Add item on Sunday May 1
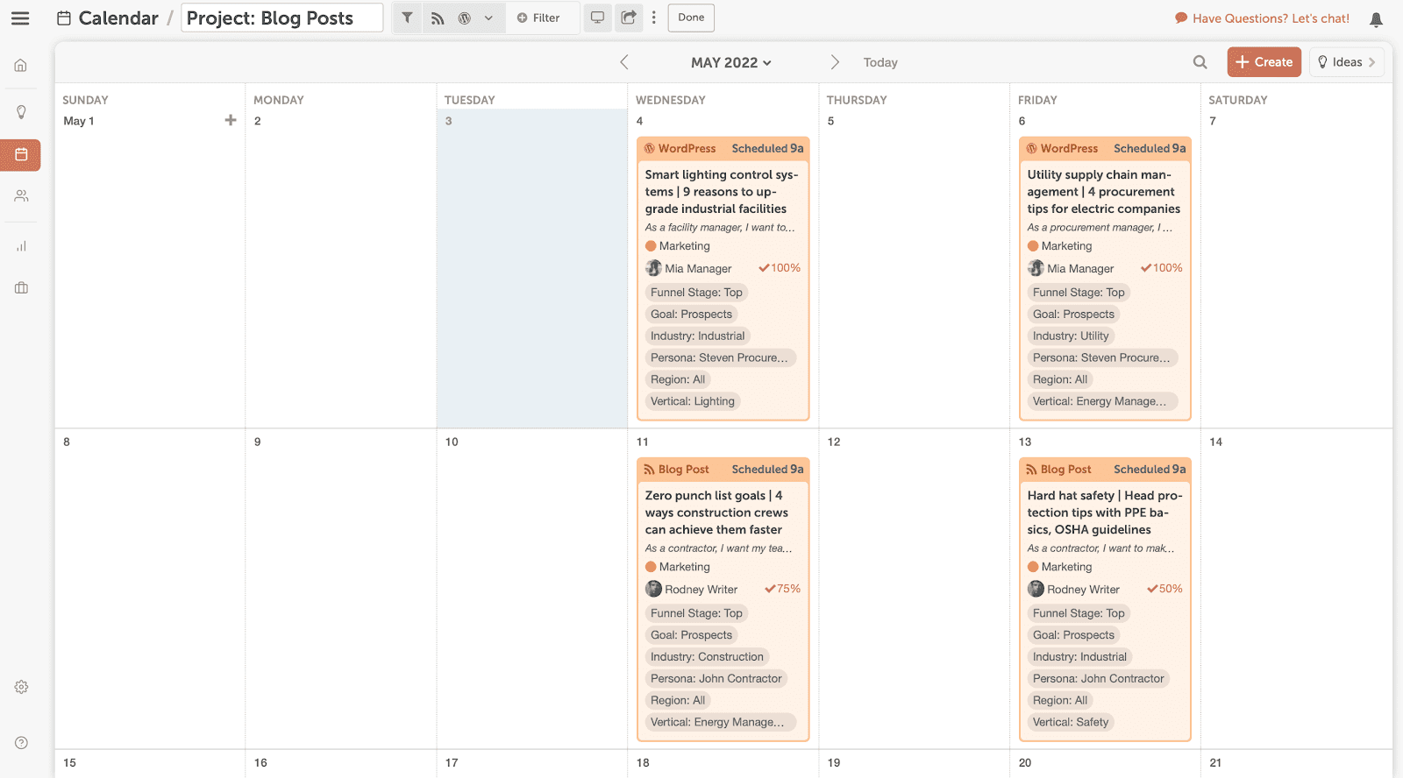 tap(231, 120)
